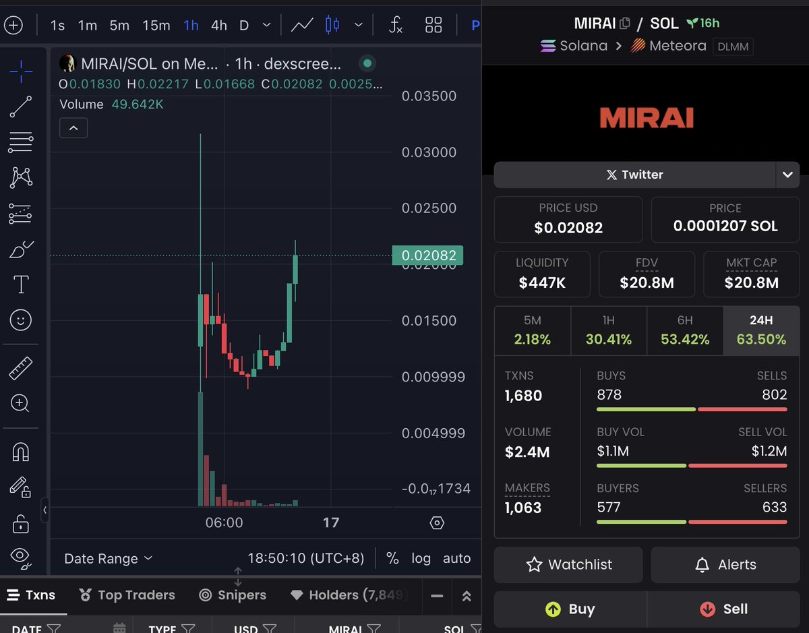
Task: Open the emoji icons tool
Action: coord(21,320)
